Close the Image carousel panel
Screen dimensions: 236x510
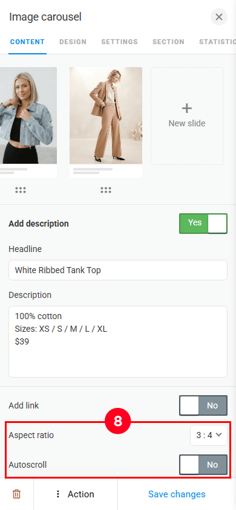pos(218,17)
